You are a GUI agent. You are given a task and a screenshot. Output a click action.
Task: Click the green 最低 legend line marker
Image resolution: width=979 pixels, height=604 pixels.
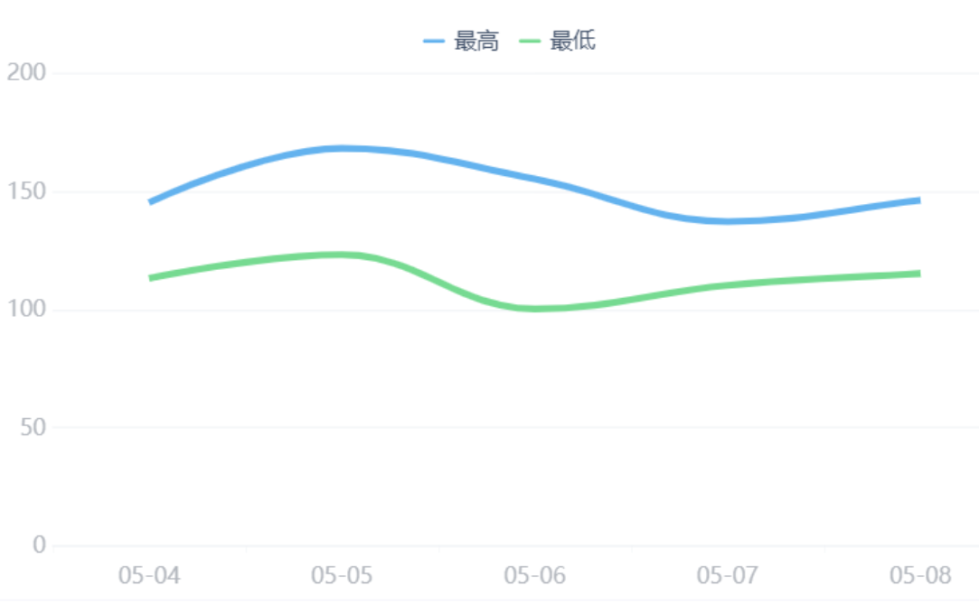pyautogui.click(x=530, y=42)
